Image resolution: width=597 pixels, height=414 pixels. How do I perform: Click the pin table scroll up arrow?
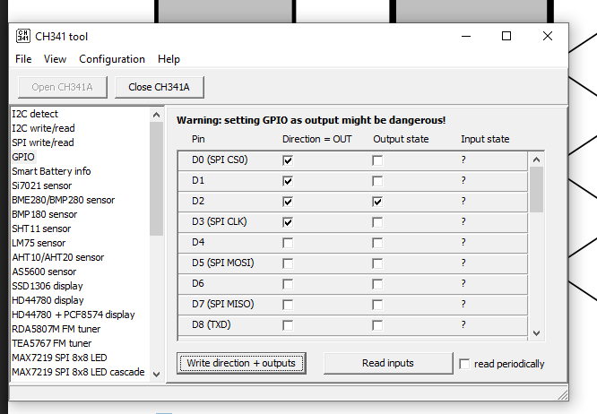tap(537, 160)
